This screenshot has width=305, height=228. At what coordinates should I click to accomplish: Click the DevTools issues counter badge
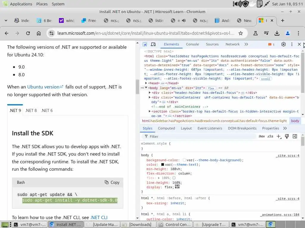click(271, 45)
